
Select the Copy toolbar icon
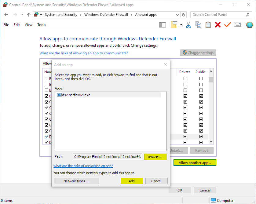coord(198,25)
